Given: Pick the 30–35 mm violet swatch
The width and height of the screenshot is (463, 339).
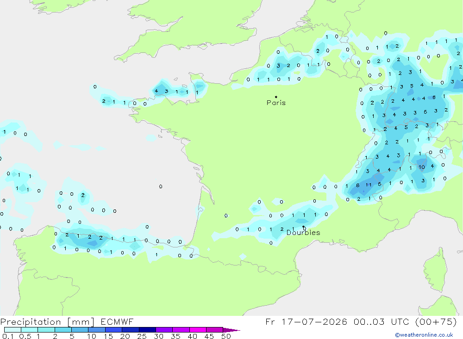Looking at the screenshot, I should [164, 330].
